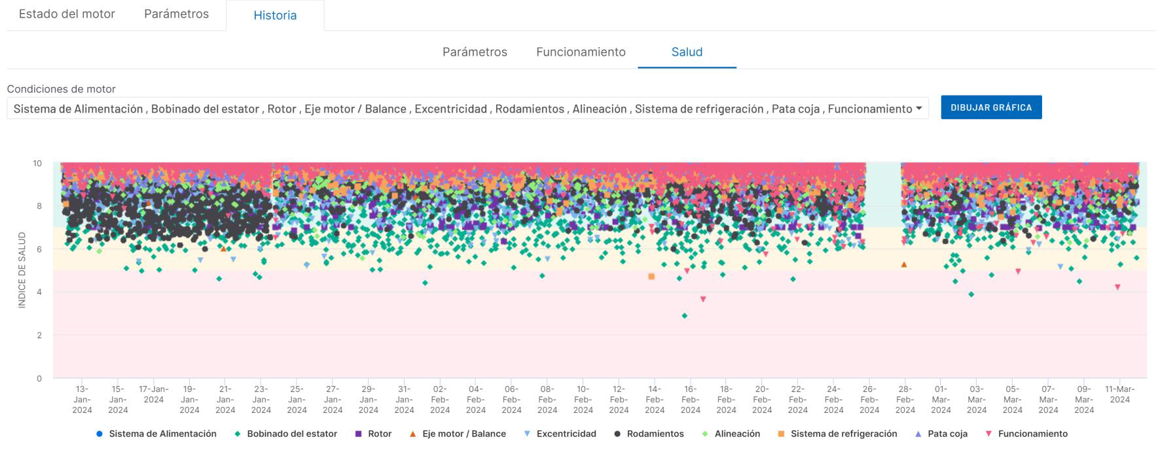
Task: Click the orange Eje motor / Balance triangle
Action: coord(412,434)
